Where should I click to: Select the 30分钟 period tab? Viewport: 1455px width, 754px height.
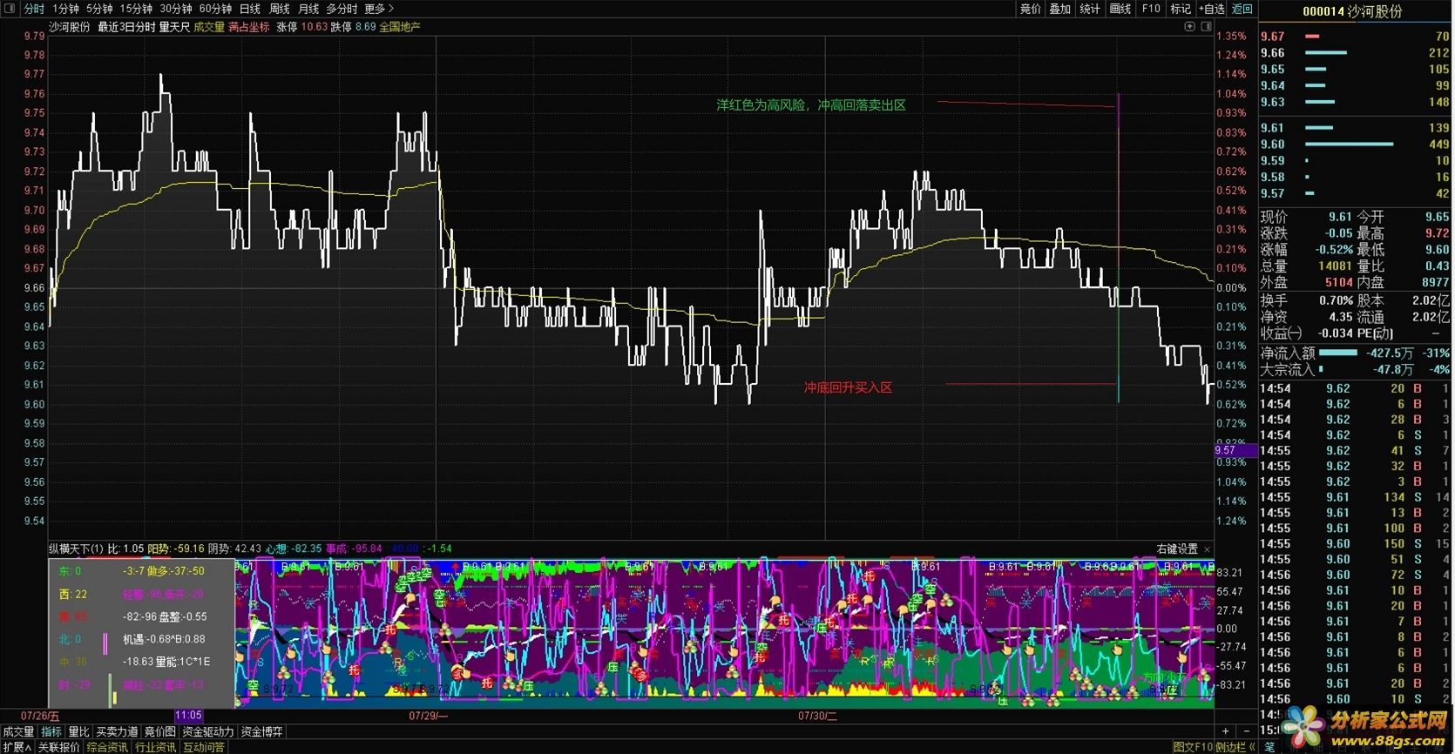click(175, 9)
